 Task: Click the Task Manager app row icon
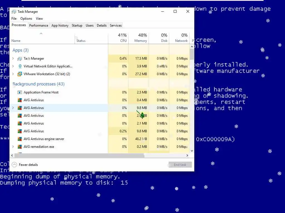(x=20, y=59)
